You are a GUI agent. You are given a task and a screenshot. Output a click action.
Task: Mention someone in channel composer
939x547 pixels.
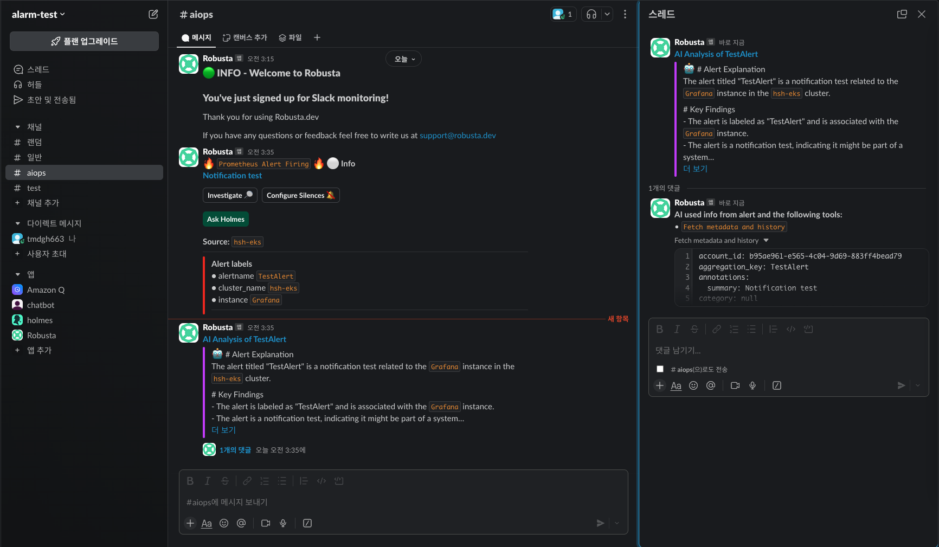coord(241,523)
